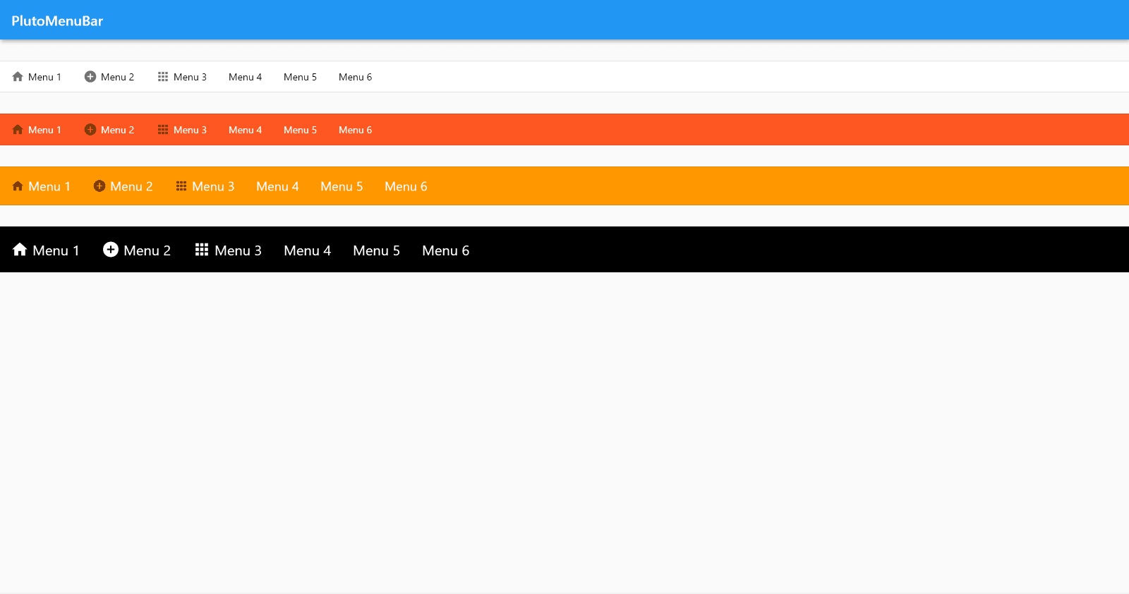The width and height of the screenshot is (1129, 594).
Task: Click the grid icon in the white menu bar
Action: pyautogui.click(x=163, y=77)
